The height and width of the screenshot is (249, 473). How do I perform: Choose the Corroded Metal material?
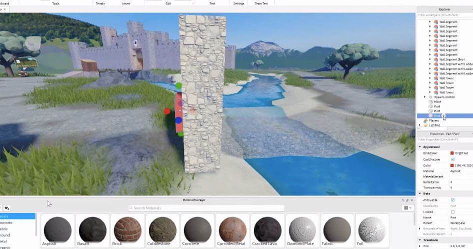point(232,230)
